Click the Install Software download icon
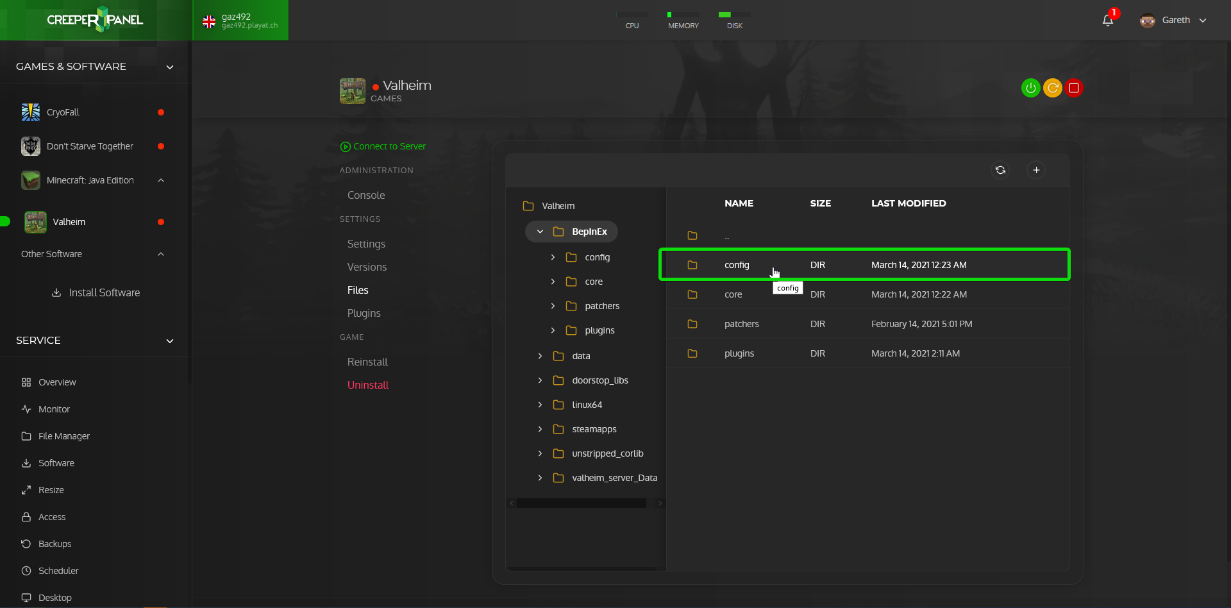Image resolution: width=1231 pixels, height=608 pixels. point(56,292)
